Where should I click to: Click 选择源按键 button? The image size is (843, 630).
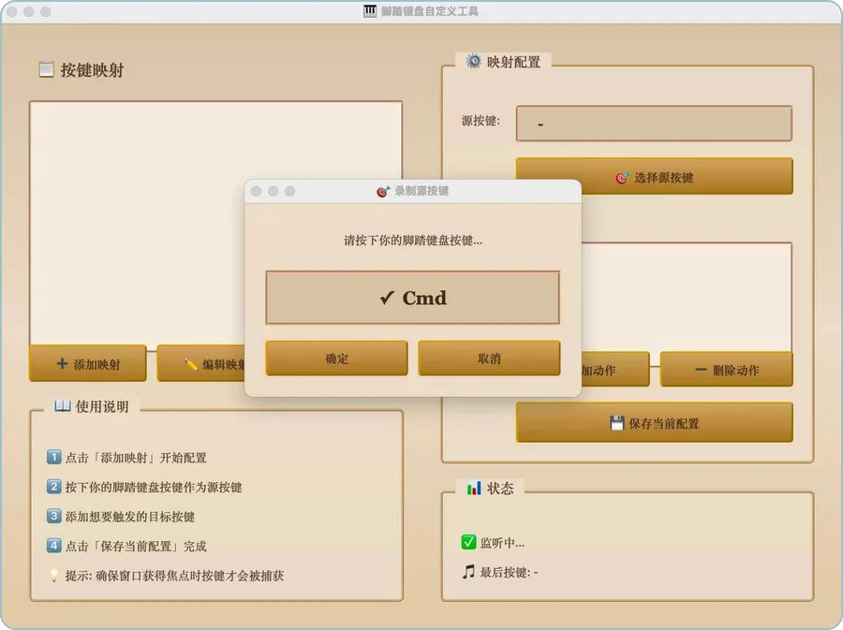[655, 176]
